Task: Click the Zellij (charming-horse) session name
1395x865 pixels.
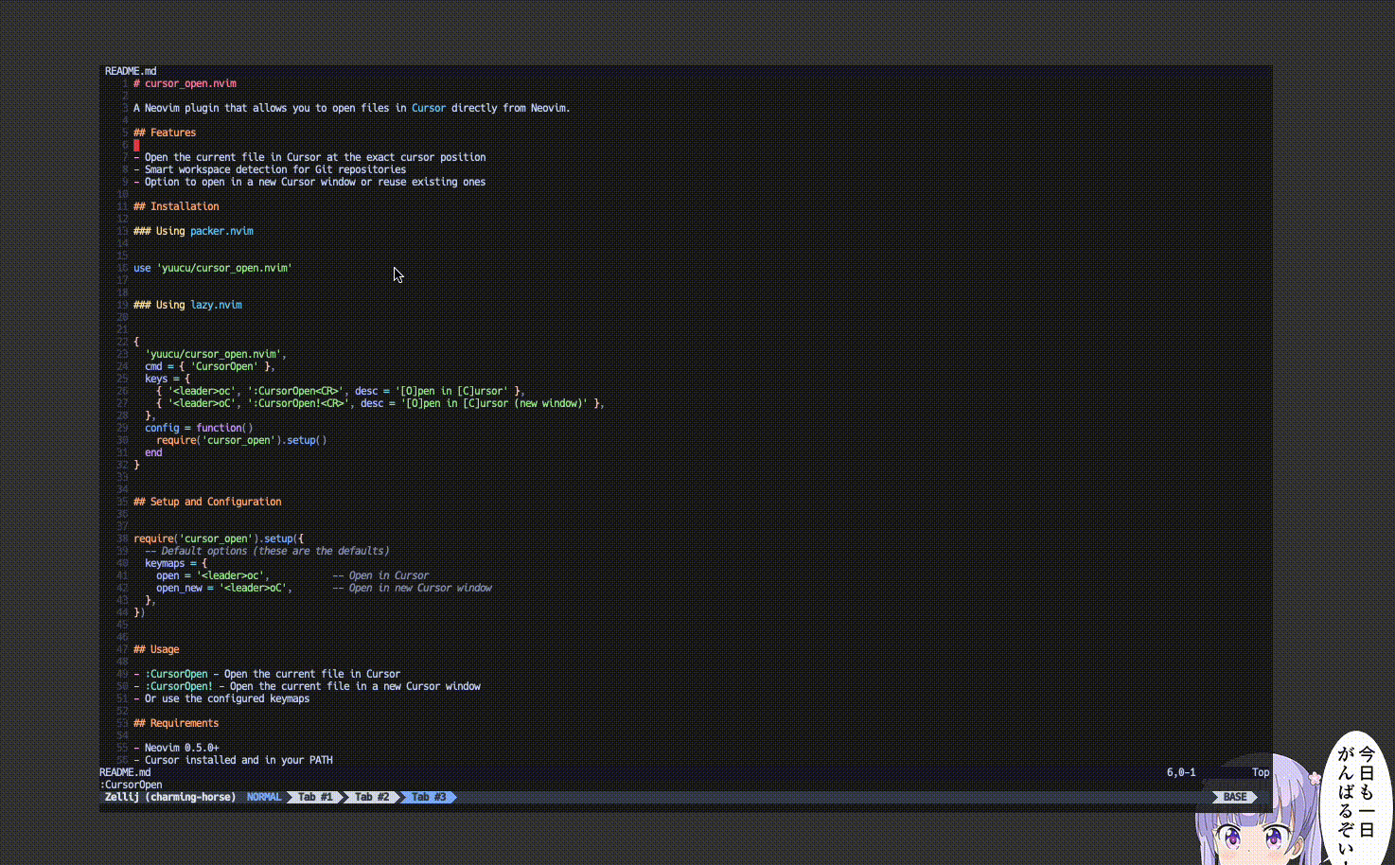Action: point(170,797)
